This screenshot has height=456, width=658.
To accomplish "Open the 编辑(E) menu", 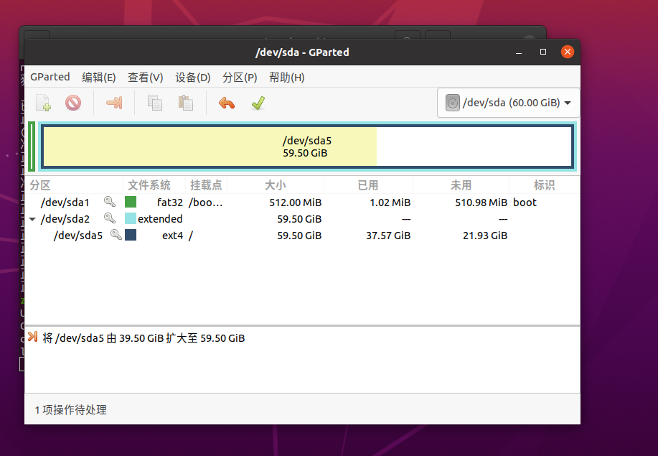I will pyautogui.click(x=99, y=77).
